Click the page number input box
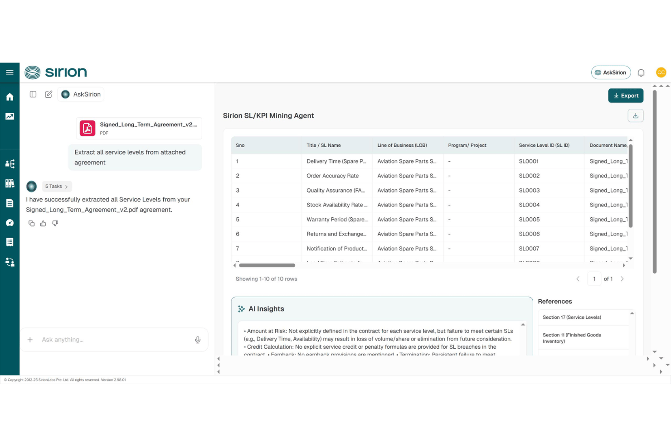This screenshot has height=447, width=671. click(594, 279)
